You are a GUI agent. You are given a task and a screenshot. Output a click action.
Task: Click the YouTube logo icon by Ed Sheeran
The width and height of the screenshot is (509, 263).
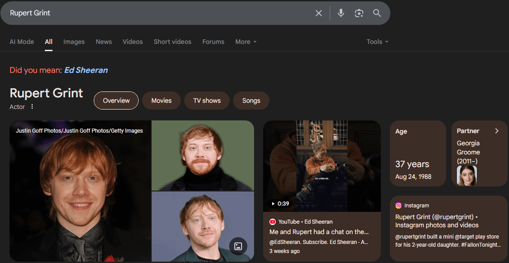click(x=273, y=222)
